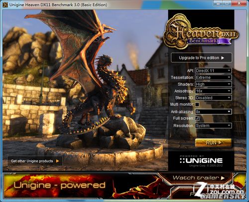This screenshot has width=249, height=202.
Task: Click the Unigine - powered banner
Action: pyautogui.click(x=60, y=185)
